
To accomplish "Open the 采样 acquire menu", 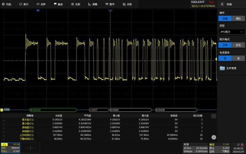I will (x=41, y=4).
